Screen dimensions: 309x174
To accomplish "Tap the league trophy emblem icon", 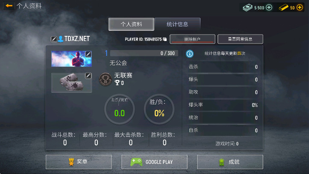I will click(106, 80).
